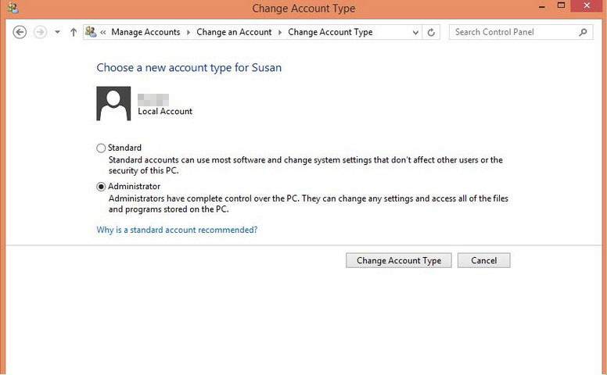Expand chevron after Change an Account
The image size is (607, 375).
(280, 33)
